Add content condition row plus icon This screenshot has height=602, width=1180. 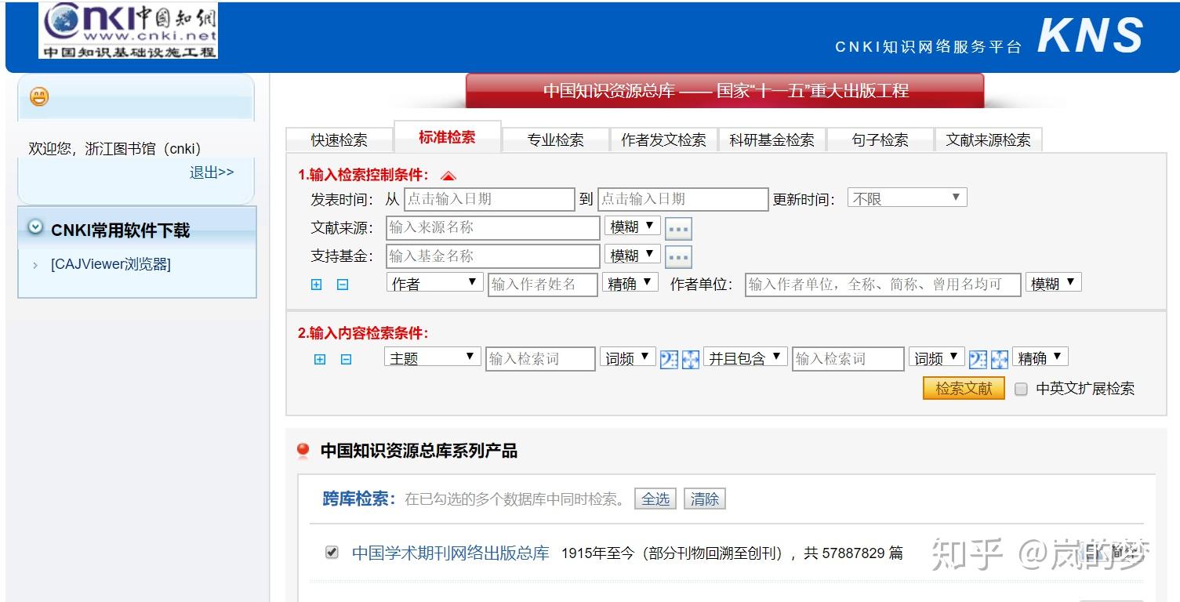click(x=319, y=359)
